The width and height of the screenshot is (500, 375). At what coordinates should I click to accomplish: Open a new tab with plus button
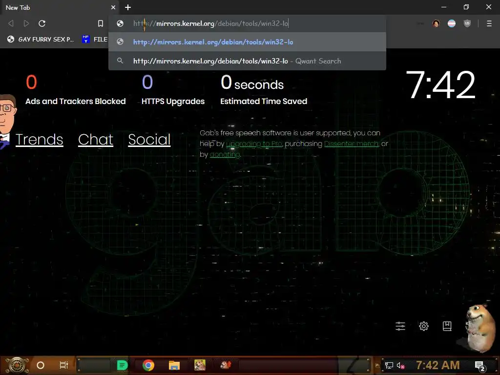tap(128, 7)
